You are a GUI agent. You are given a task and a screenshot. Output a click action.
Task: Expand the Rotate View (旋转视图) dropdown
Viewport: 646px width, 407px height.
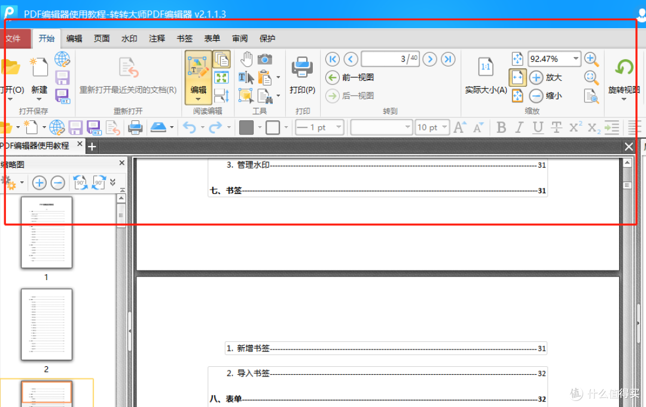pyautogui.click(x=624, y=99)
